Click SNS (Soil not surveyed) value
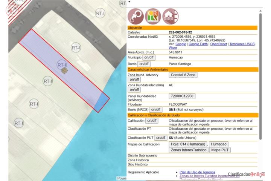This screenshot has width=271, height=181. click(186, 110)
